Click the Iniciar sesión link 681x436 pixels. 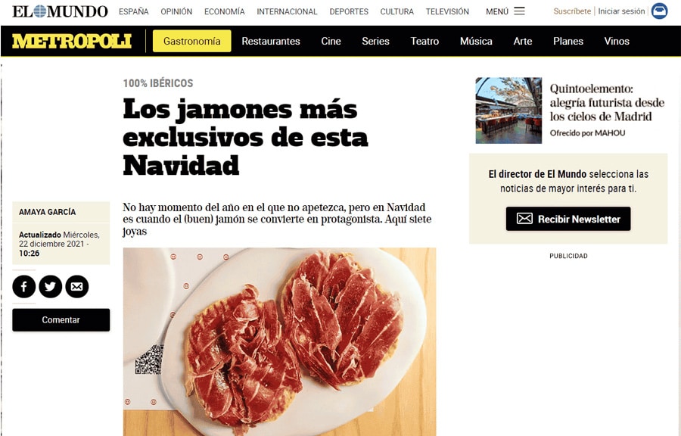621,11
